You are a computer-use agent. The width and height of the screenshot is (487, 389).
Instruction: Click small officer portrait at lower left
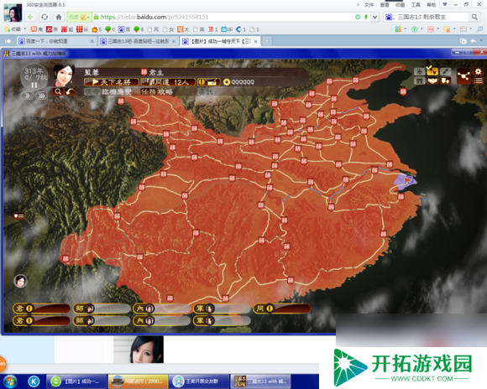tap(20, 281)
